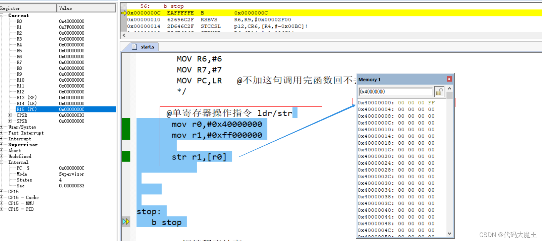This screenshot has height=241, width=542.
Task: Click the Memory 1 scrollbar up arrow
Action: coord(449,88)
